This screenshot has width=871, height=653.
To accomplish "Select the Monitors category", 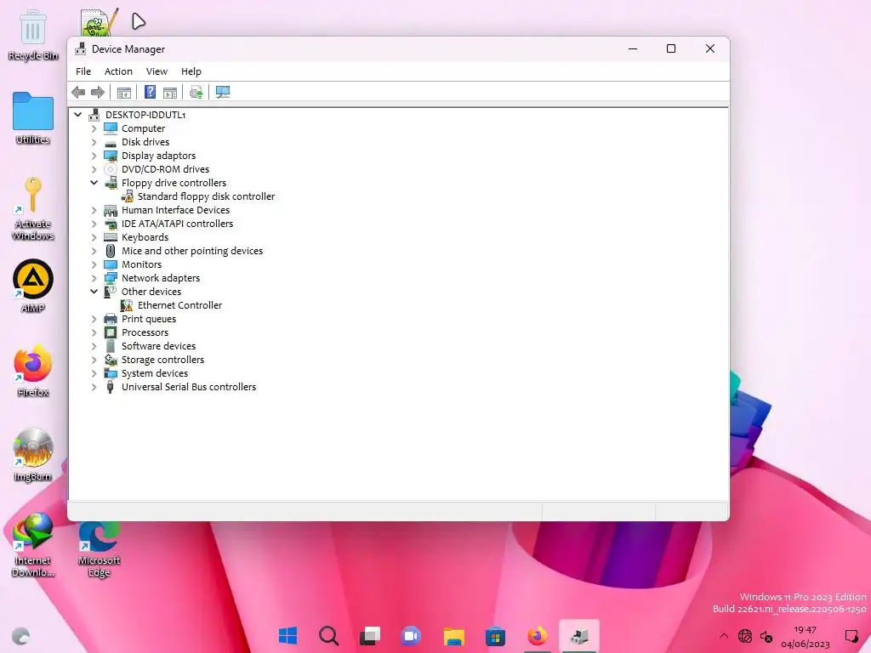I will pyautogui.click(x=142, y=264).
